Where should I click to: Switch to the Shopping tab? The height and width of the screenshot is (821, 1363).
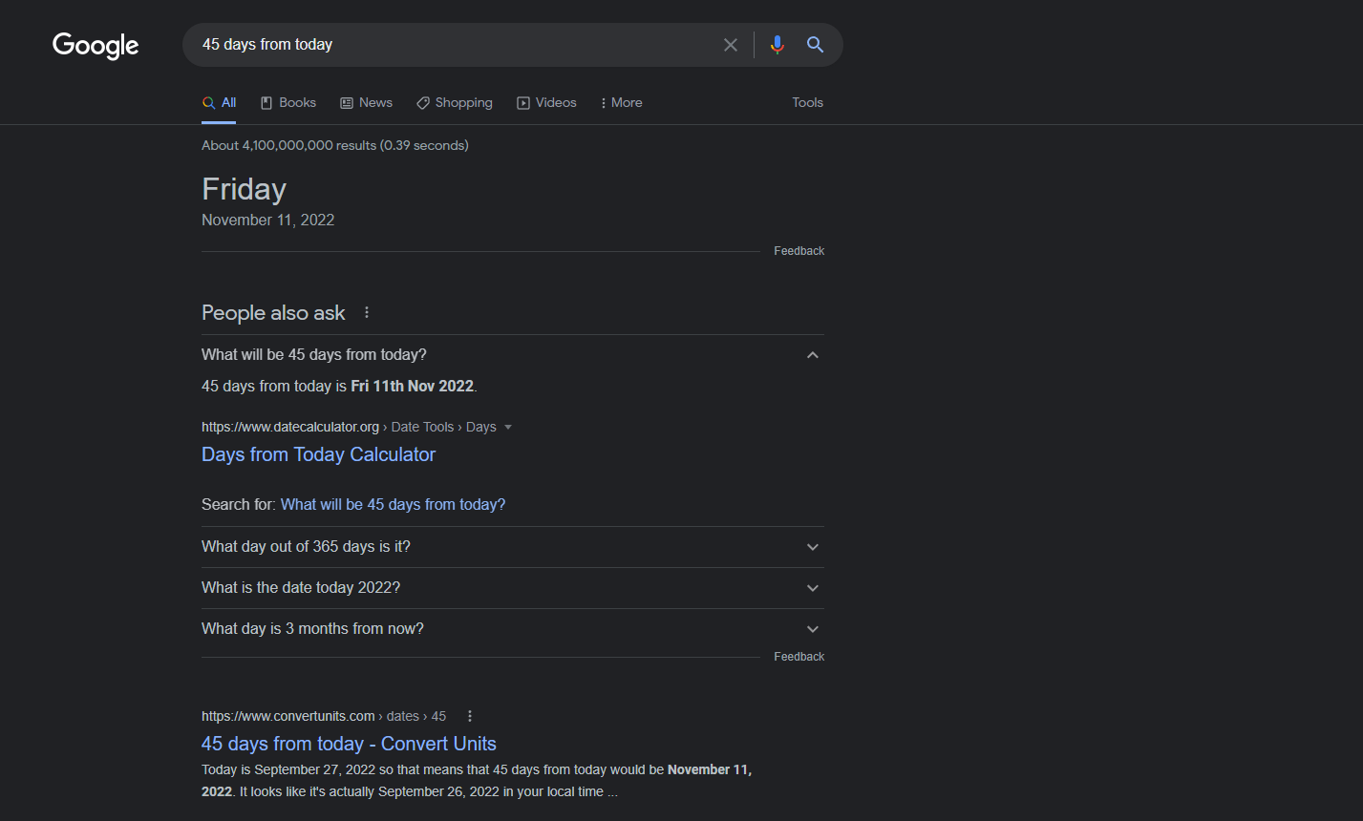pyautogui.click(x=455, y=103)
